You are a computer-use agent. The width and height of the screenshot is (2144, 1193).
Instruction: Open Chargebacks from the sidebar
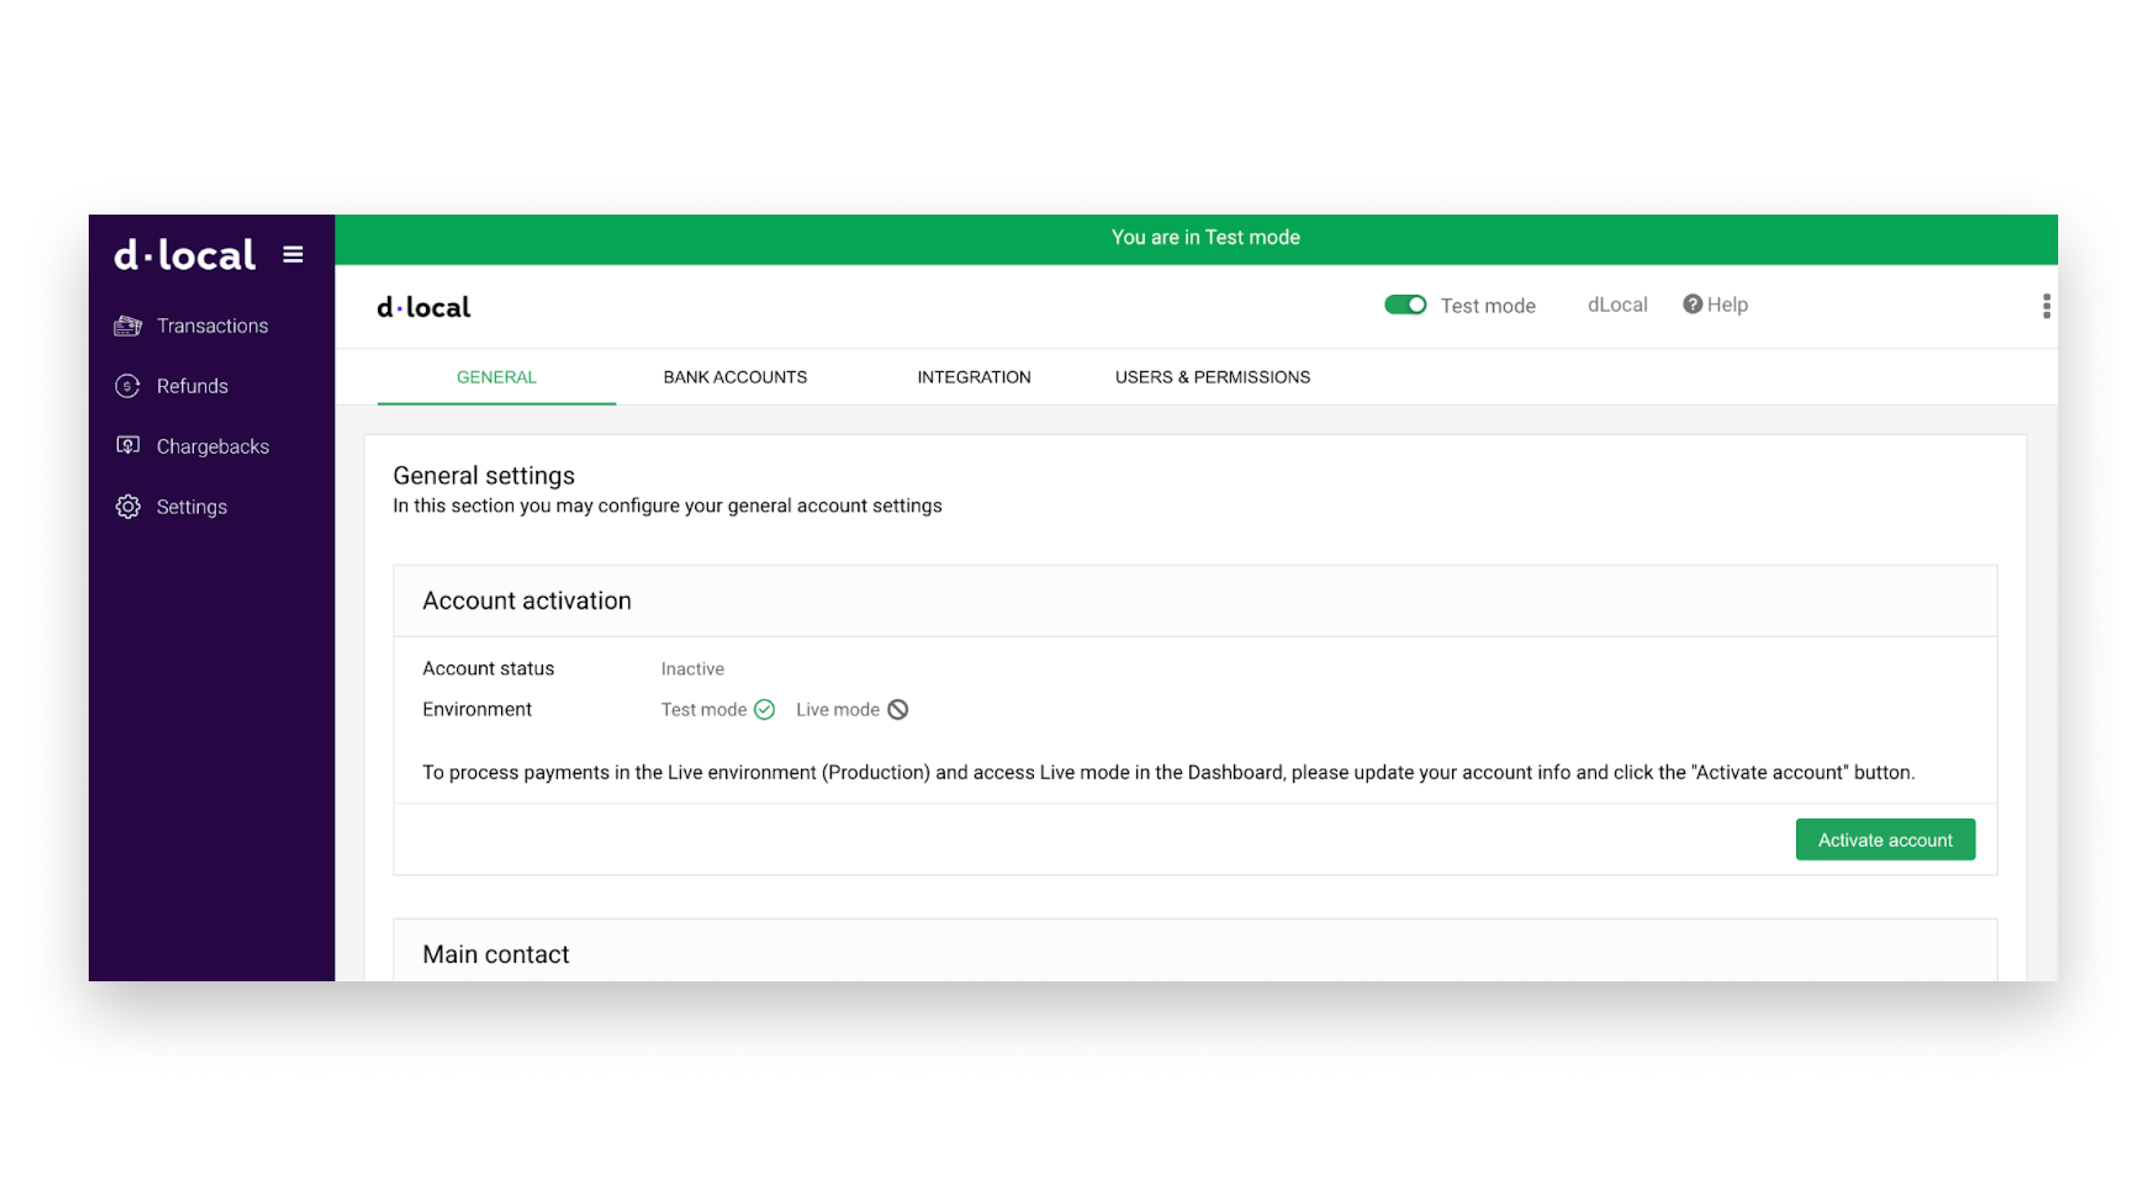(x=213, y=447)
